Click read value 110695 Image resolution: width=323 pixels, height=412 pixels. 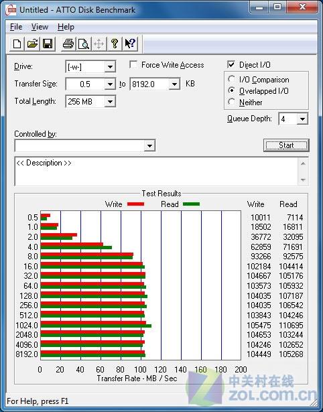coord(292,325)
